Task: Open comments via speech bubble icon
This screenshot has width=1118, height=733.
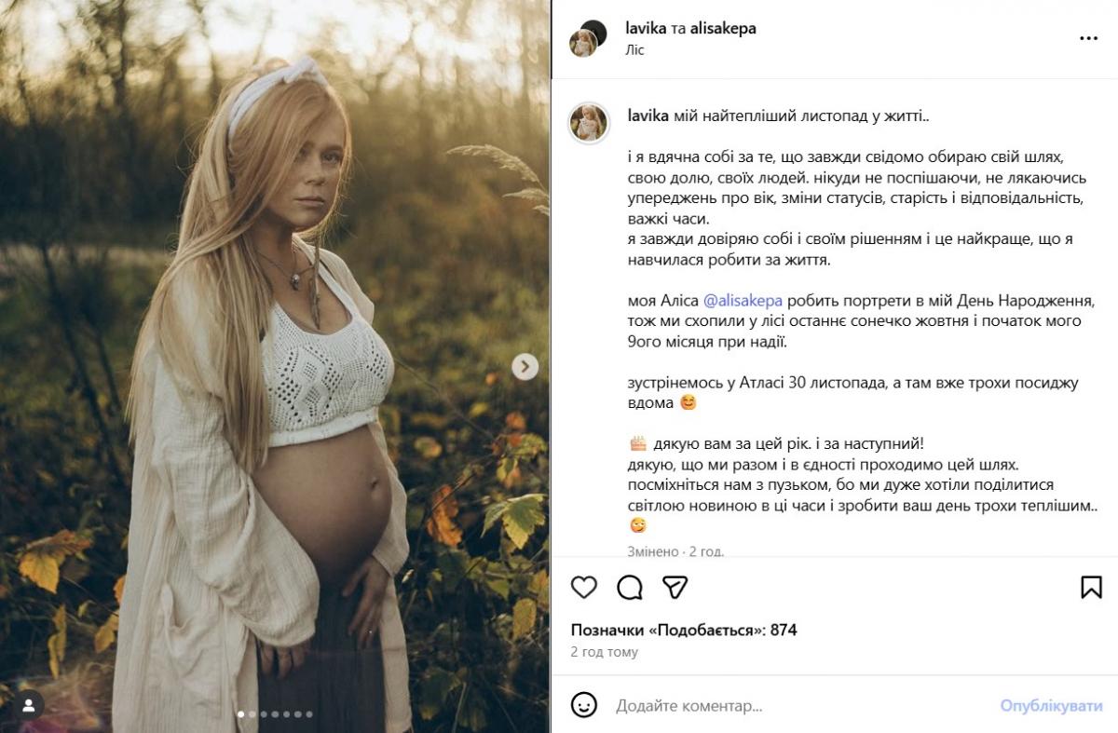Action: [630, 587]
